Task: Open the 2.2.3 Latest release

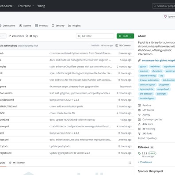Action: pos(149,153)
